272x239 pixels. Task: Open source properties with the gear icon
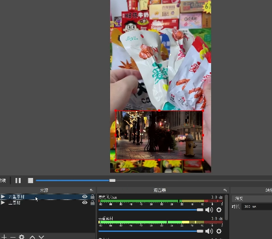point(21,237)
